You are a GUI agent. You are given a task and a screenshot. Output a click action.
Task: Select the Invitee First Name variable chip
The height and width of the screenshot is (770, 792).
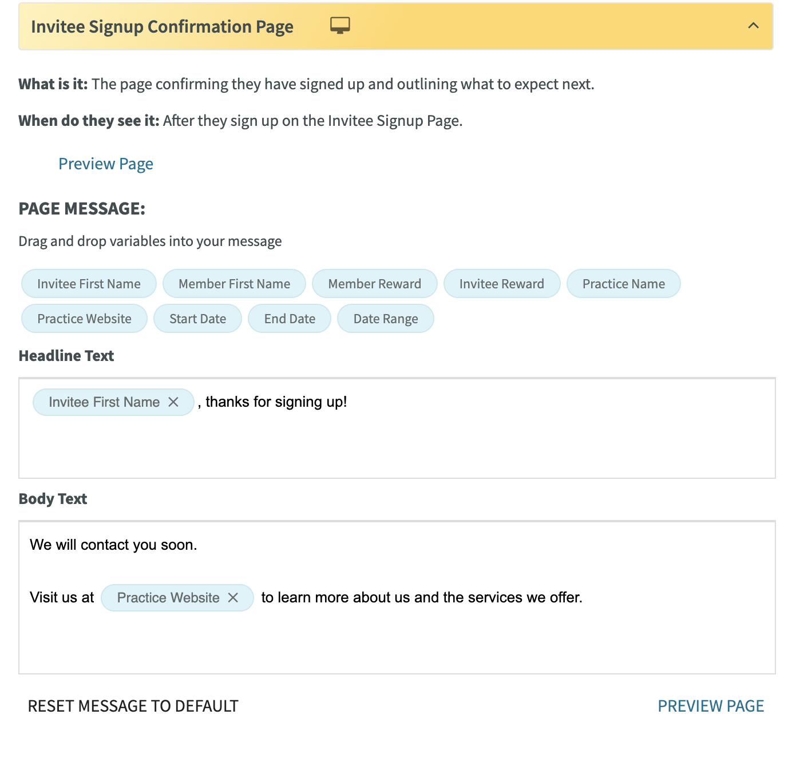89,284
